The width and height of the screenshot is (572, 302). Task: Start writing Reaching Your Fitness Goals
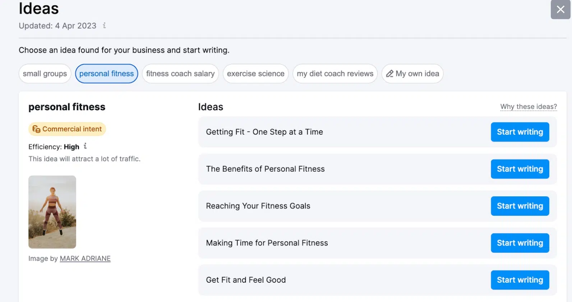520,206
